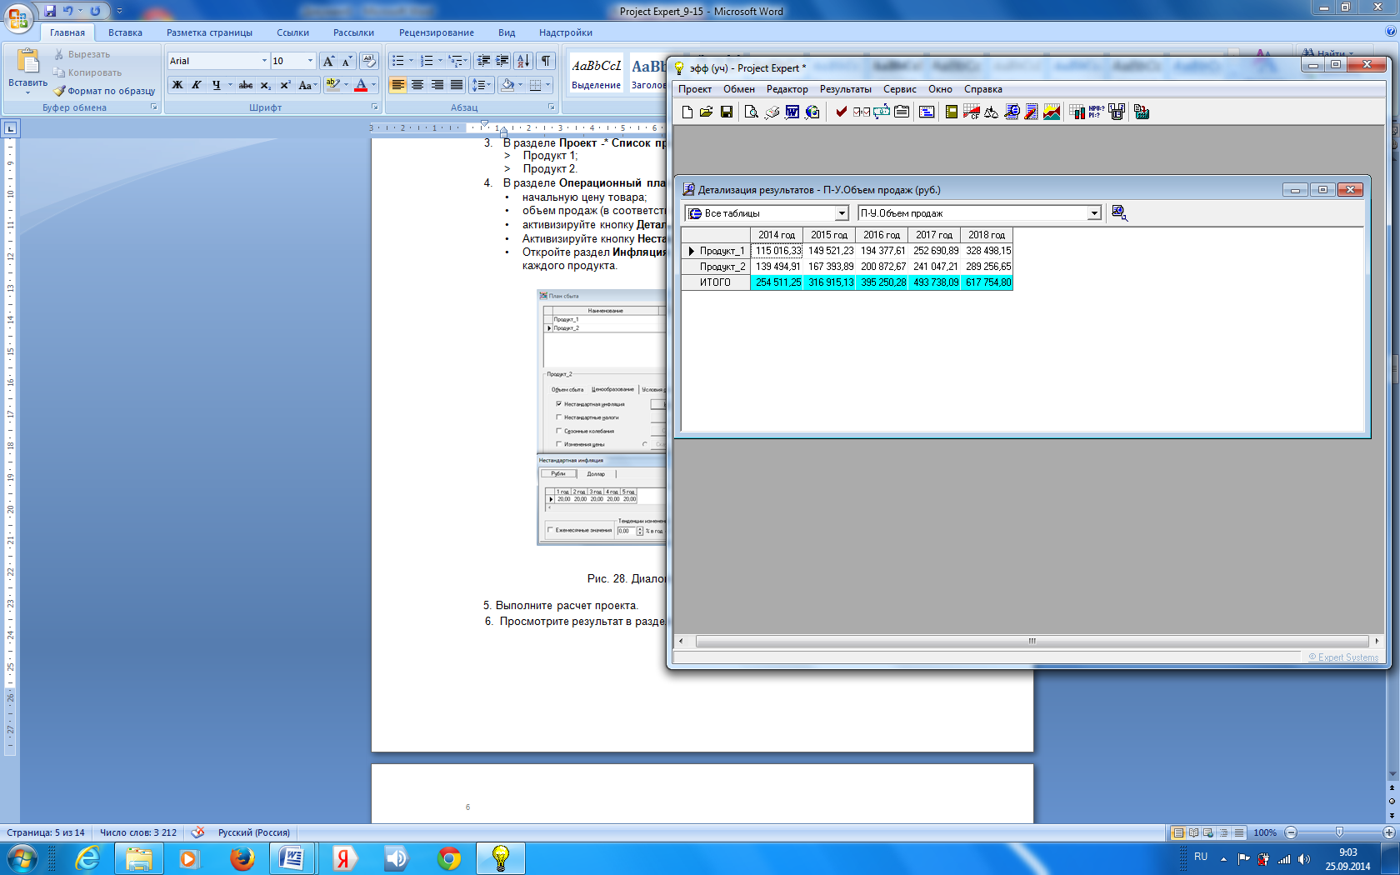The image size is (1400, 875).
Task: Switch to Project Expert lightbulb taskbar icon
Action: pyautogui.click(x=501, y=858)
